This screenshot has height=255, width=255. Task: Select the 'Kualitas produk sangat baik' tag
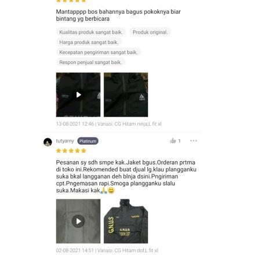pyautogui.click(x=91, y=32)
